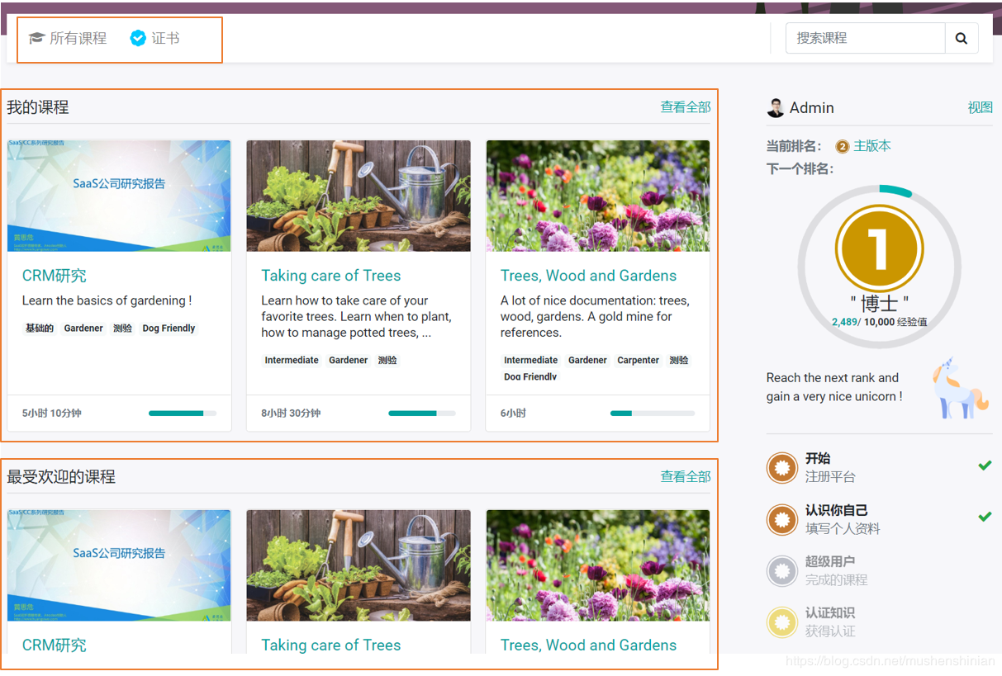1002x676 pixels.
Task: Click 查看全部 in 最受欢迎的课程 section
Action: click(x=685, y=477)
